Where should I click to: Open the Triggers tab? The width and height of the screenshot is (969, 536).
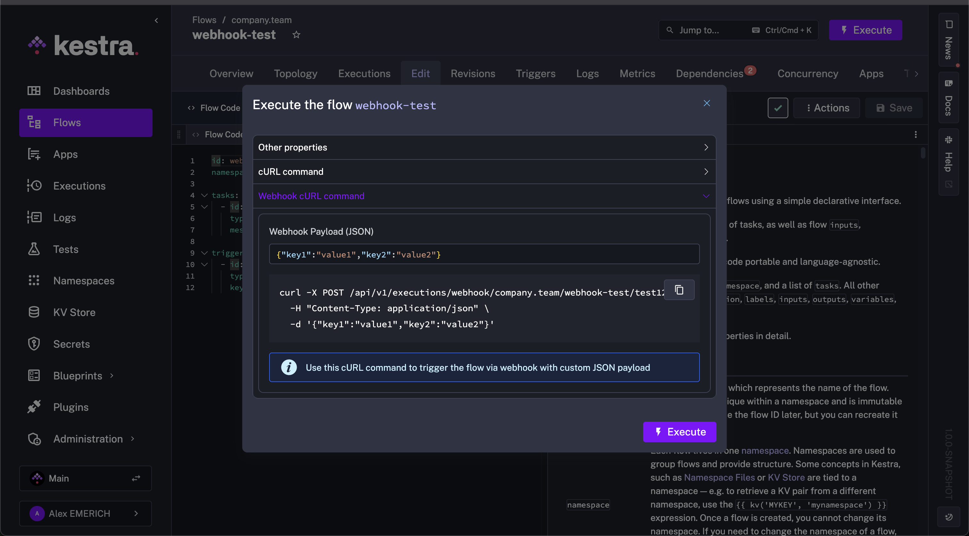point(536,73)
